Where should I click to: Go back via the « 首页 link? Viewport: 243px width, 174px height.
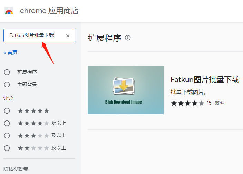(10, 52)
